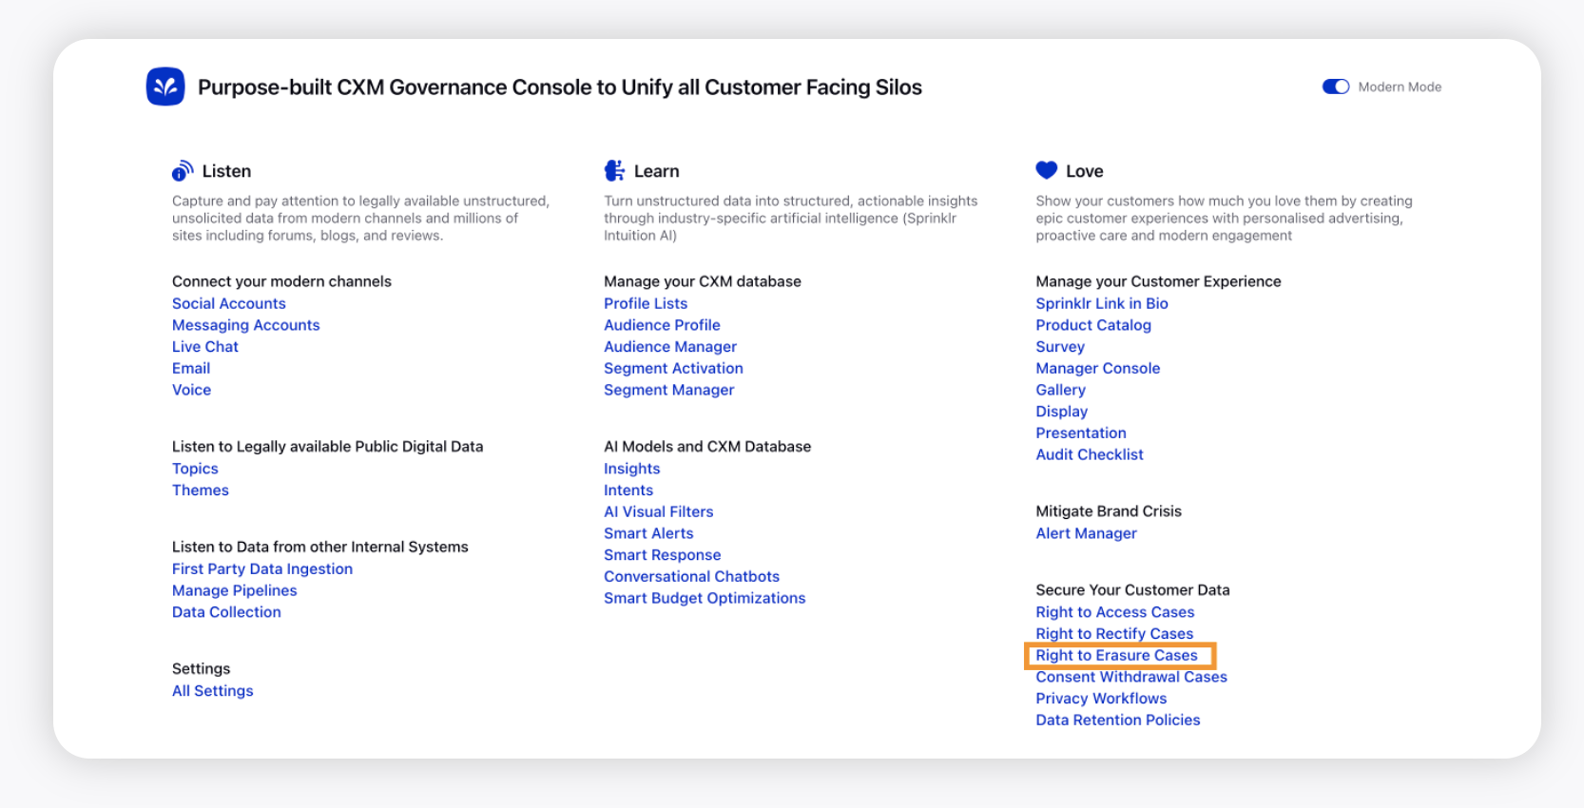Click the Listen section icon
The image size is (1584, 808).
pyautogui.click(x=183, y=170)
